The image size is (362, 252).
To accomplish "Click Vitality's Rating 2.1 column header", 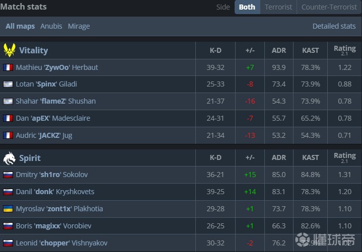I will pyautogui.click(x=344, y=50).
